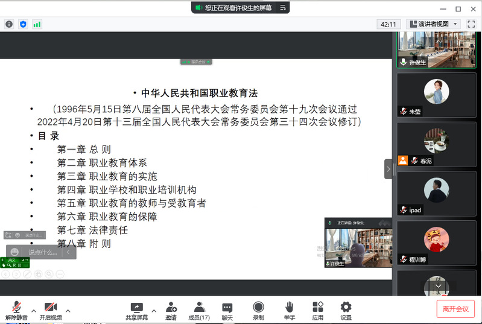The width and height of the screenshot is (482, 324).
Task: Enter full screen mode
Action: [471, 24]
